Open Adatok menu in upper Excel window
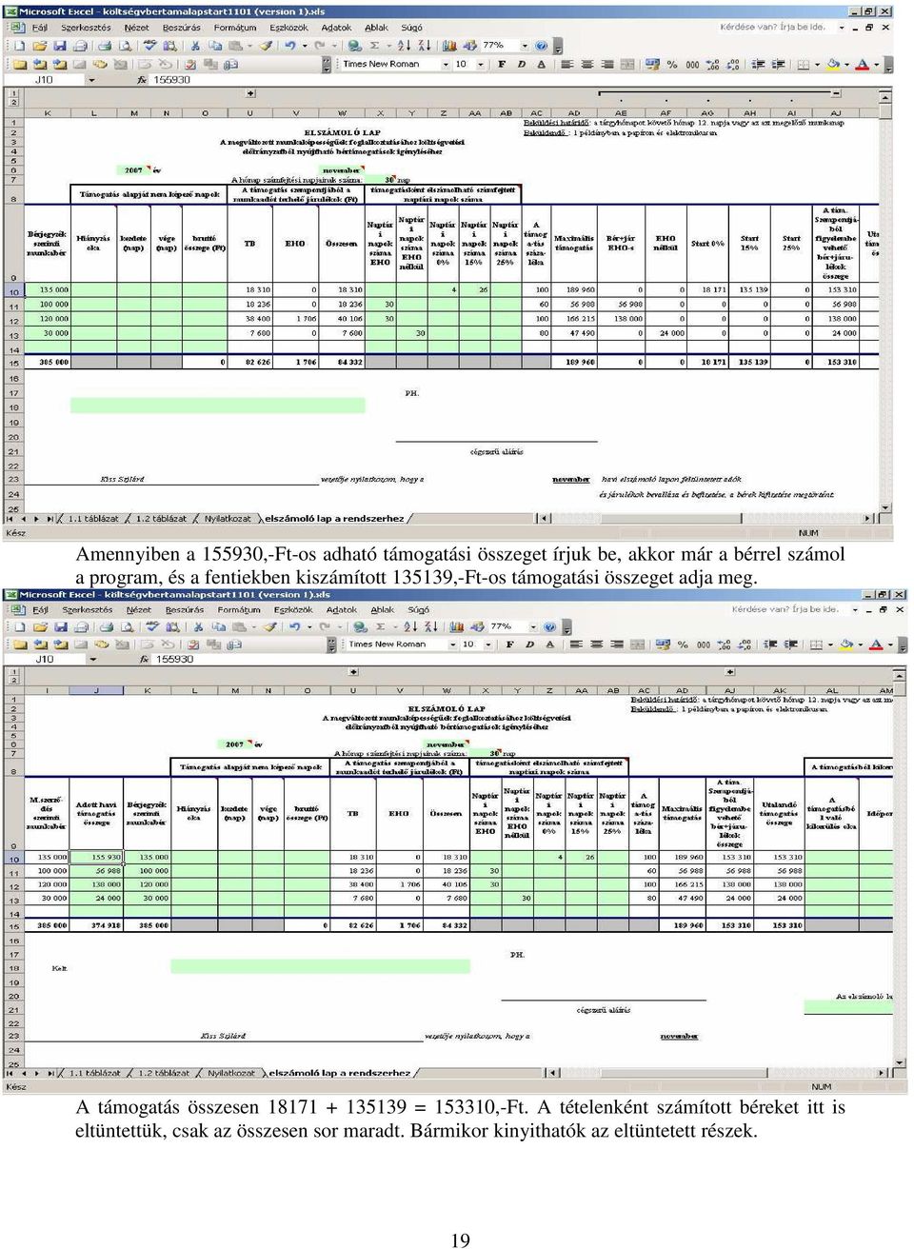This screenshot has height=1249, width=914. point(336,28)
